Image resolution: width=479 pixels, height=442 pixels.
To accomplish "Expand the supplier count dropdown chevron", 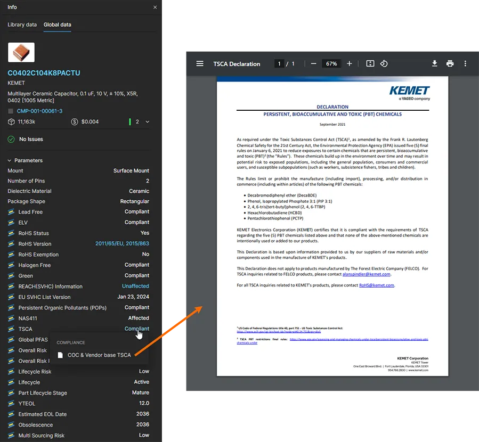I will [x=147, y=122].
